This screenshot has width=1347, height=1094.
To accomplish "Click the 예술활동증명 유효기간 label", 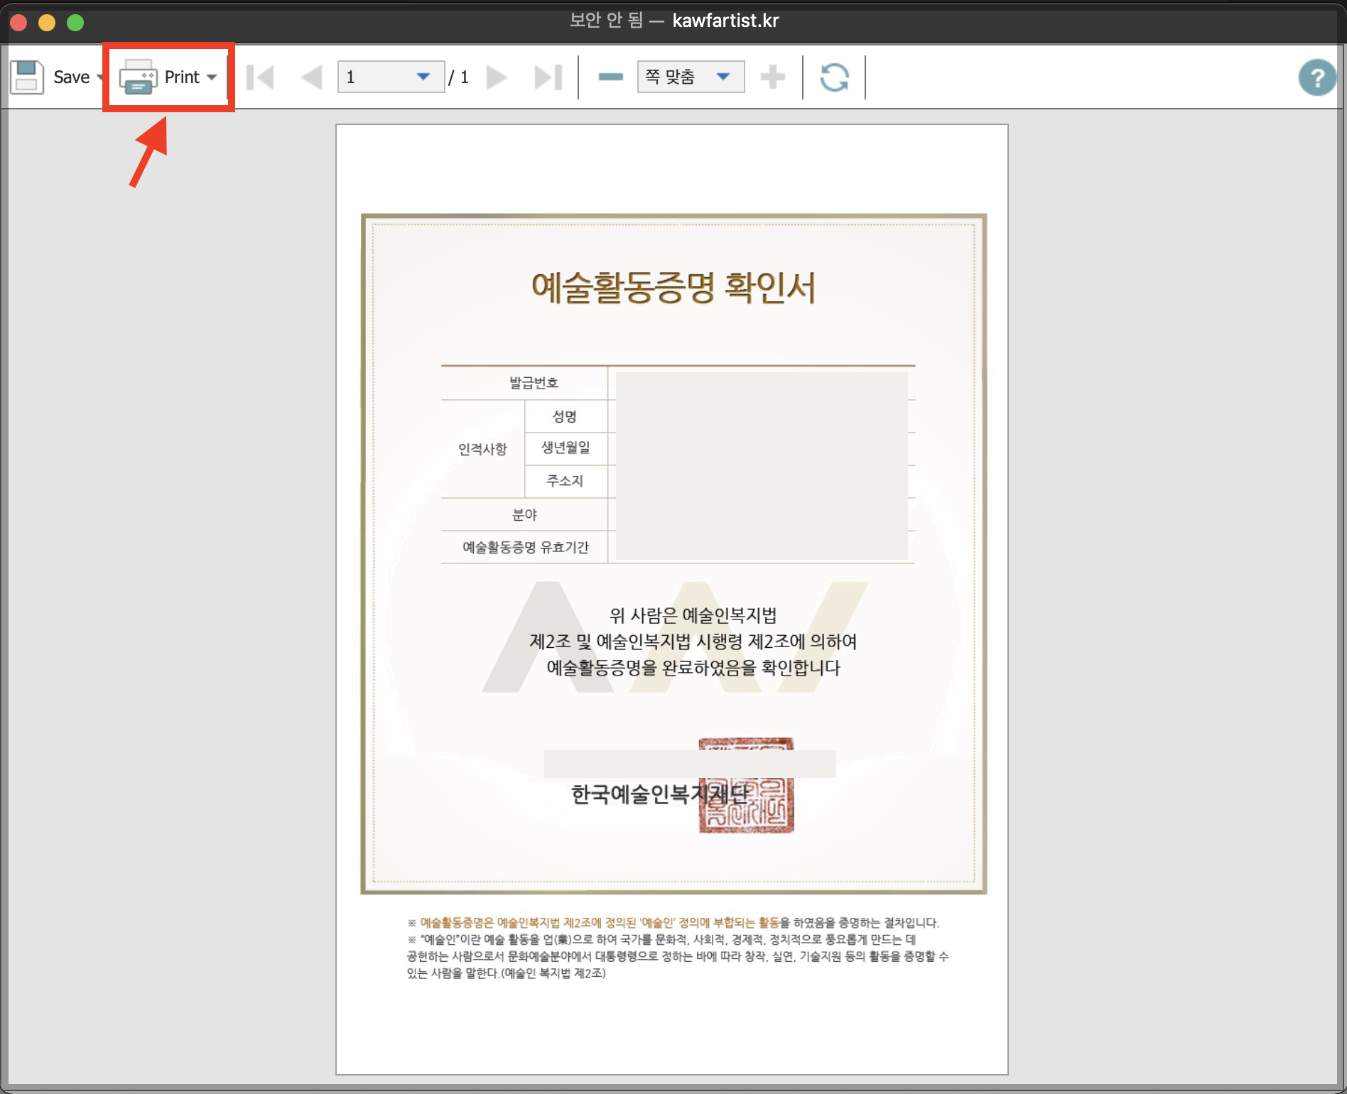I will (526, 547).
